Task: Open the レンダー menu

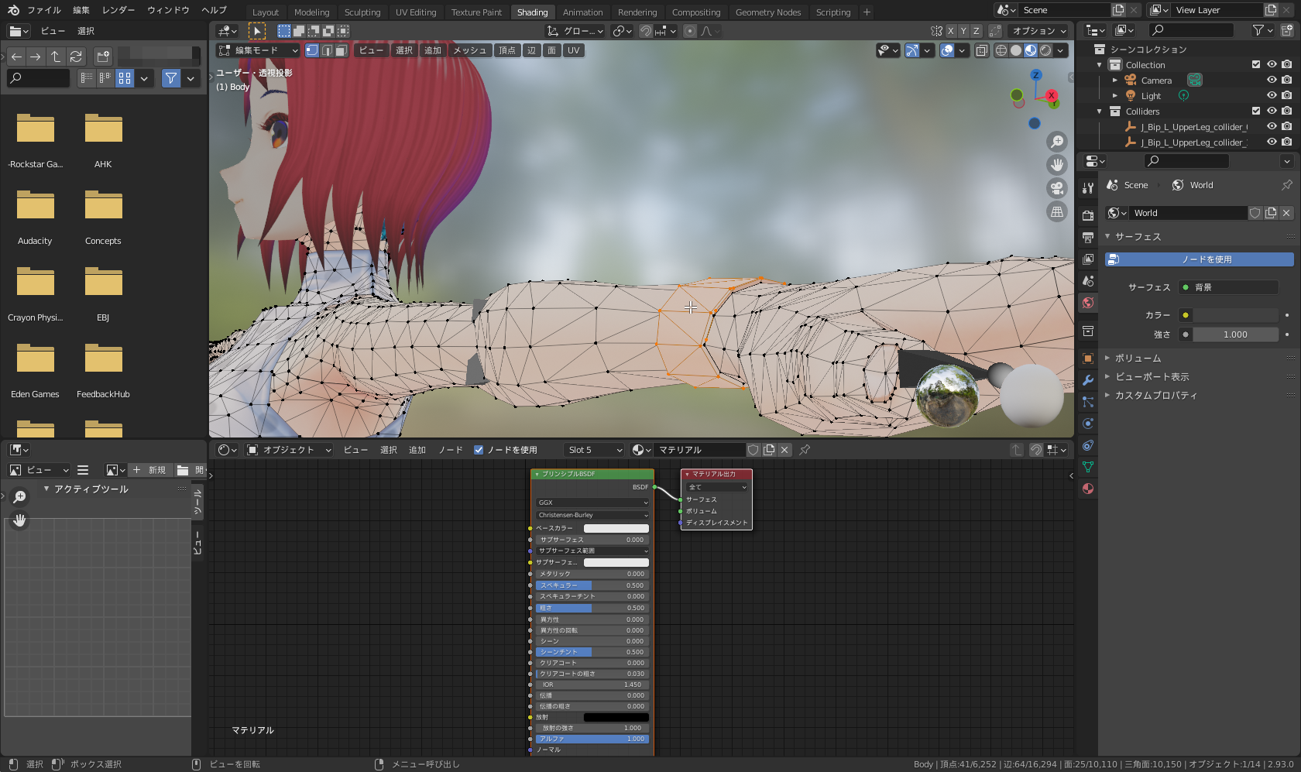Action: pos(118,10)
